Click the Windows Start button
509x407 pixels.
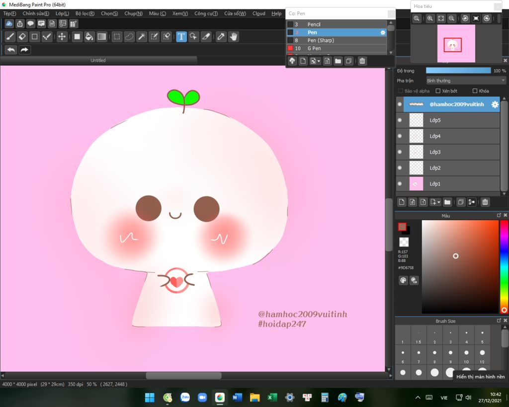(150, 397)
